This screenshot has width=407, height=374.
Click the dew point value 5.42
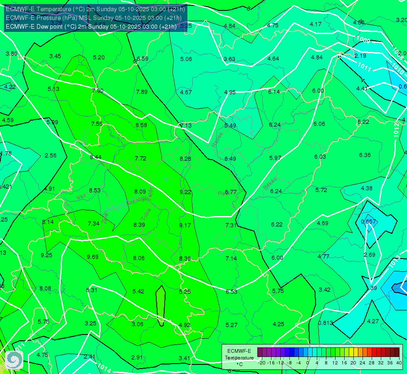(138, 291)
